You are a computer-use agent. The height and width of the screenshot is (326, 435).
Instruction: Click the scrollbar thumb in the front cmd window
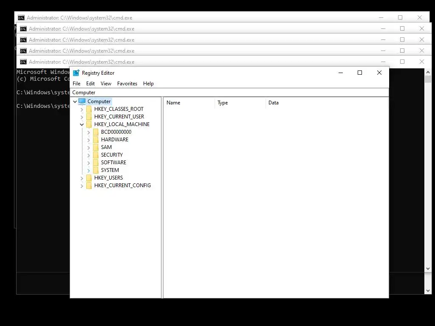coord(428,79)
